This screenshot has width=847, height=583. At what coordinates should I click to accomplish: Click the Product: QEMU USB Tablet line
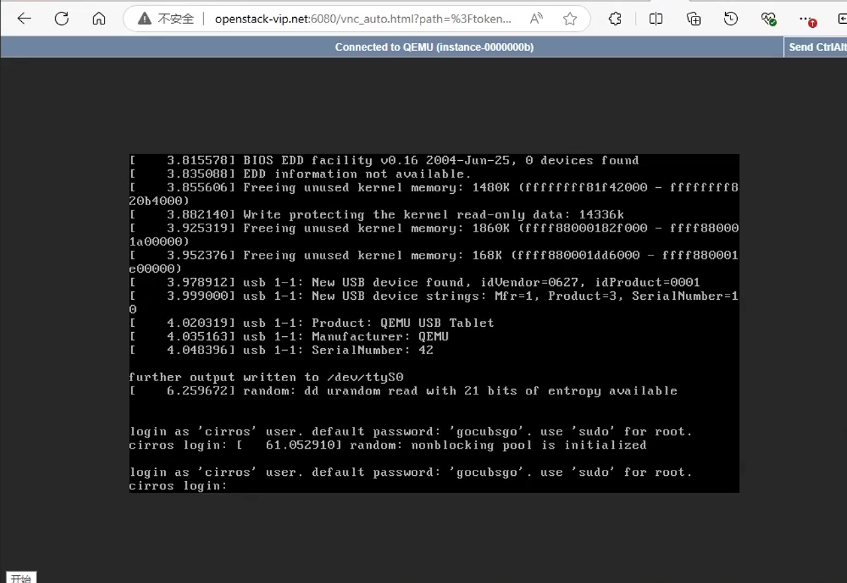tap(312, 323)
